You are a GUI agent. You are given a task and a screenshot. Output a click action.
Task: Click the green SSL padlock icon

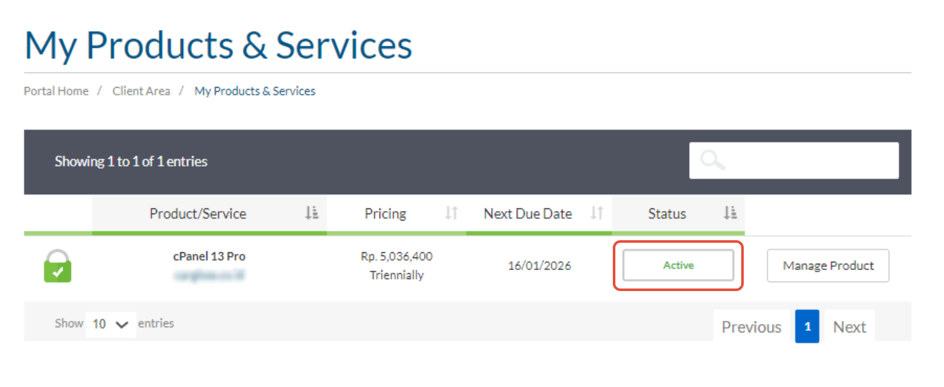(57, 266)
